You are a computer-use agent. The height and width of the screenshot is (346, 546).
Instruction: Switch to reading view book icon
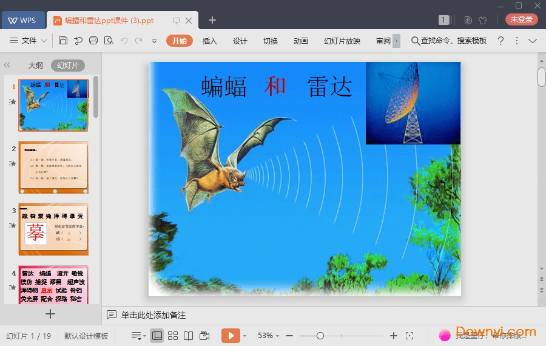pyautogui.click(x=189, y=336)
